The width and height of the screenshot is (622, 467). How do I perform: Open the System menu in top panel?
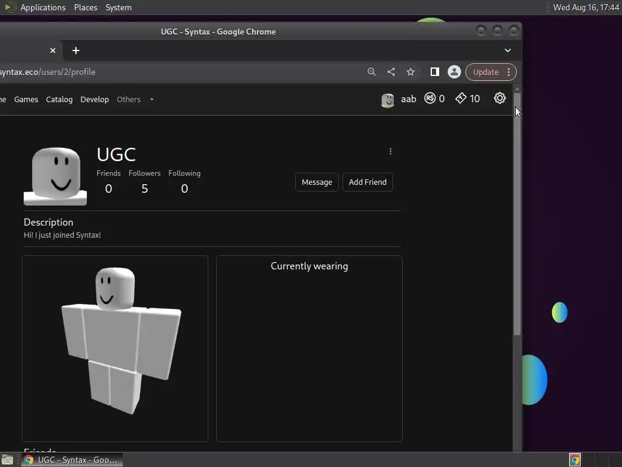click(x=118, y=7)
